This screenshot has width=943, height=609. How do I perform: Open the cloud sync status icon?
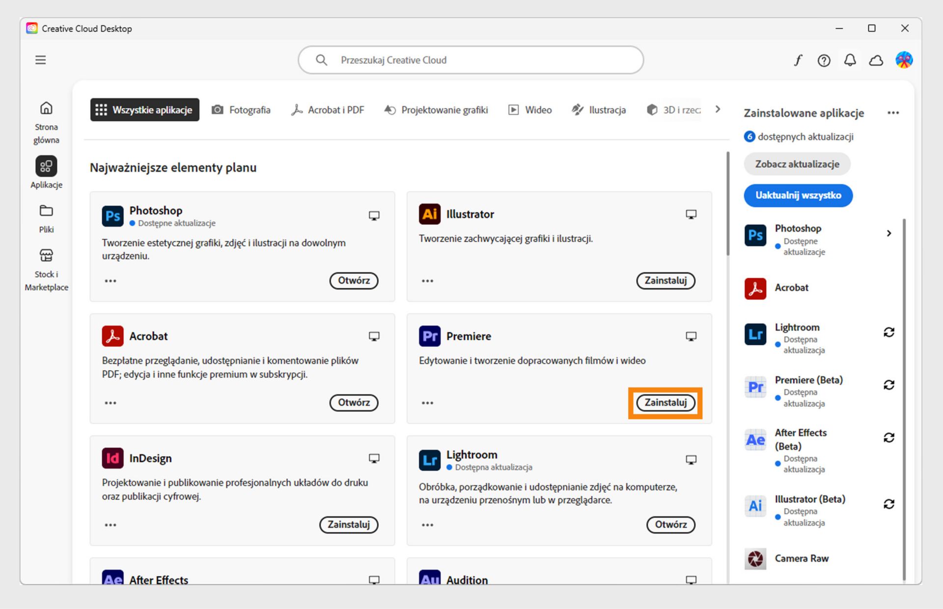pos(876,60)
